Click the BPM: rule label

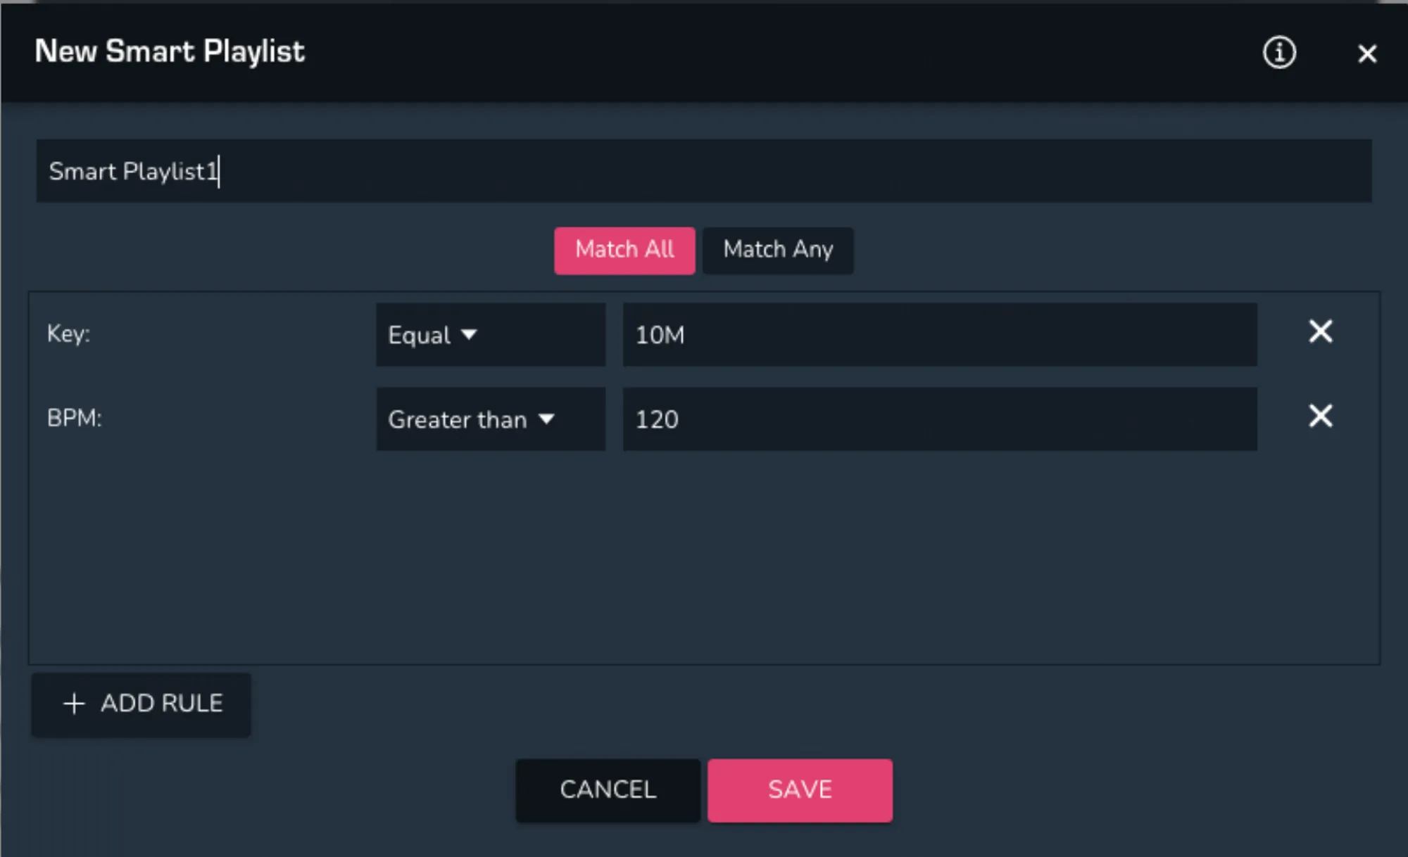pos(74,418)
